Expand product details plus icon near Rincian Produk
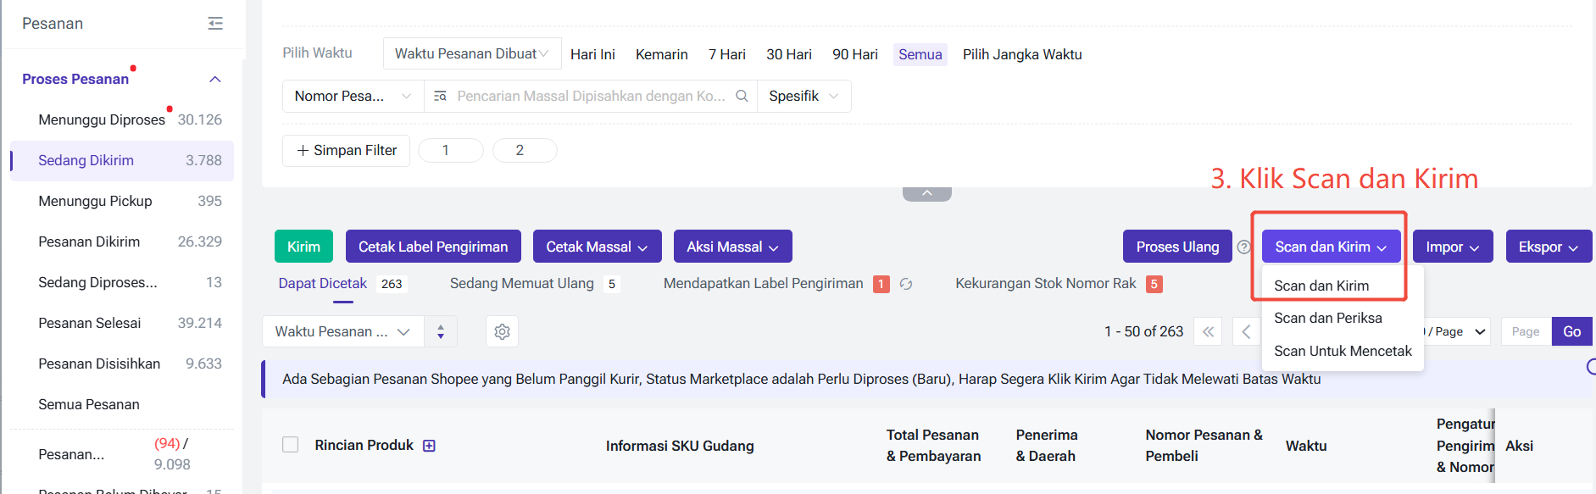This screenshot has height=494, width=1596. (429, 446)
